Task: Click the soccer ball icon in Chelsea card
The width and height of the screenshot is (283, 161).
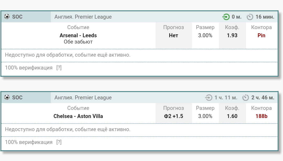Action: [x=7, y=98]
